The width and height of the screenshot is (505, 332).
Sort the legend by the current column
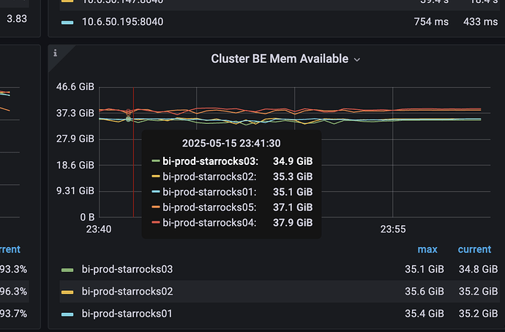coord(474,249)
